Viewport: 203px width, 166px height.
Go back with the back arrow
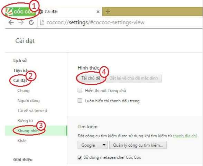11,22
